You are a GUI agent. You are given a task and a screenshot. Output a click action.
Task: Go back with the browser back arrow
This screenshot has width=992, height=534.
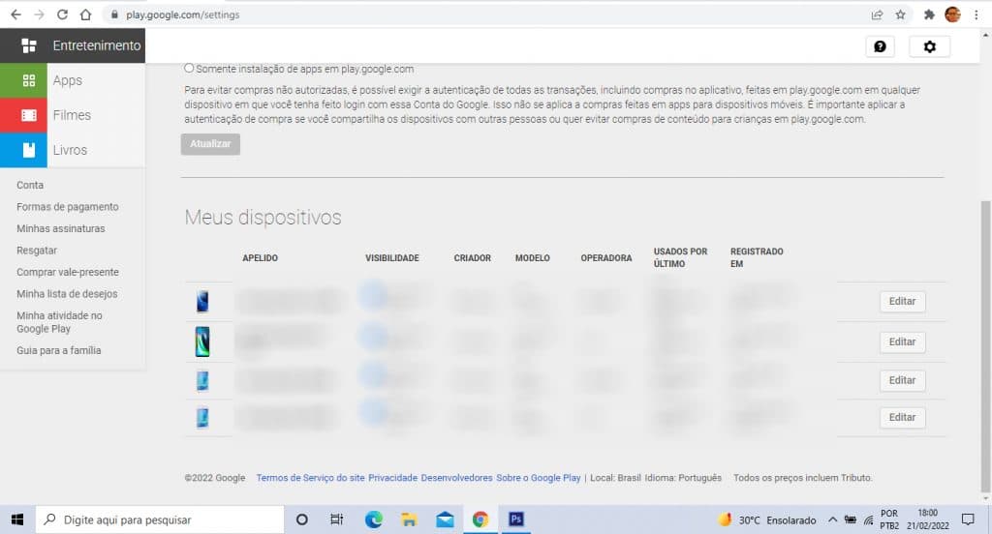[x=15, y=15]
